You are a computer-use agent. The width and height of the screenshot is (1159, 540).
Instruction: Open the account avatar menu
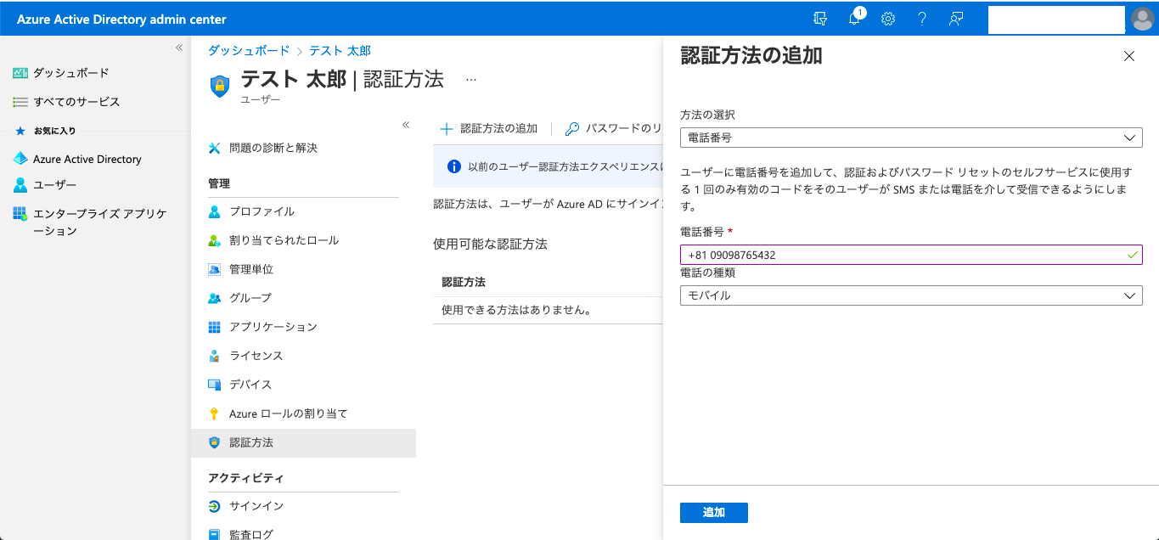[x=1142, y=19]
